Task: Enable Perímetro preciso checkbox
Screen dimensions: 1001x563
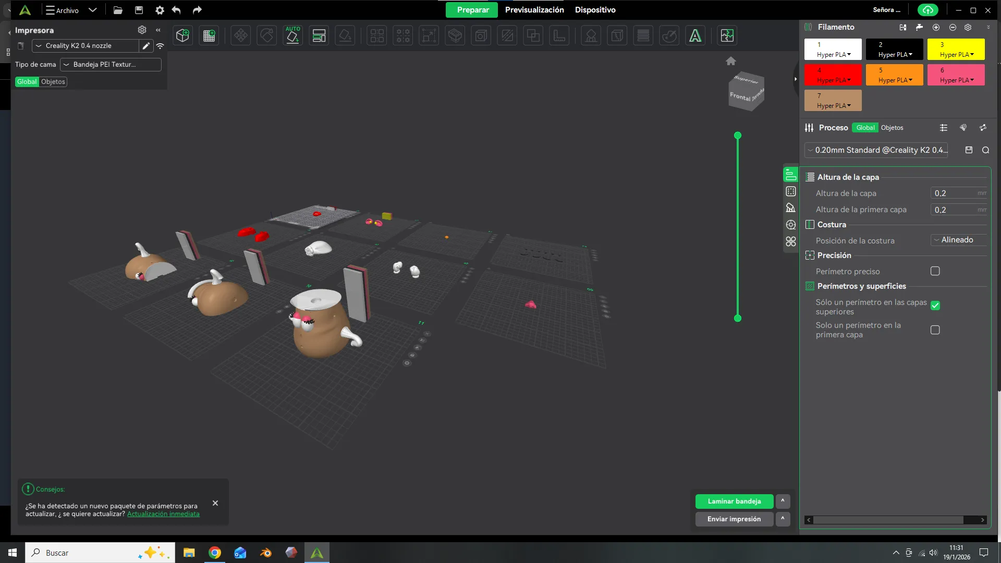Action: click(935, 271)
